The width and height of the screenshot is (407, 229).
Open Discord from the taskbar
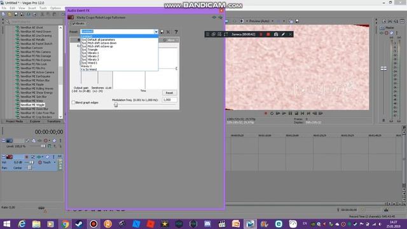[x=207, y=224]
